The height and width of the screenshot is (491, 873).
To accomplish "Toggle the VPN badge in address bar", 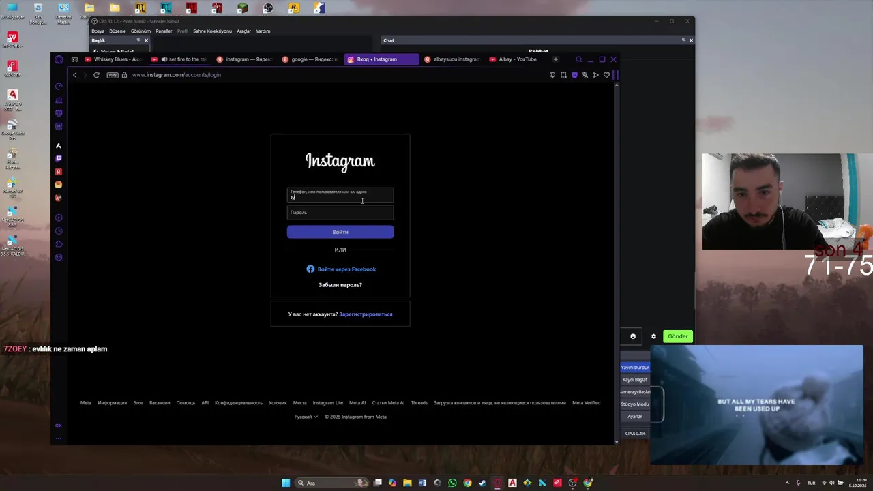I will point(113,75).
